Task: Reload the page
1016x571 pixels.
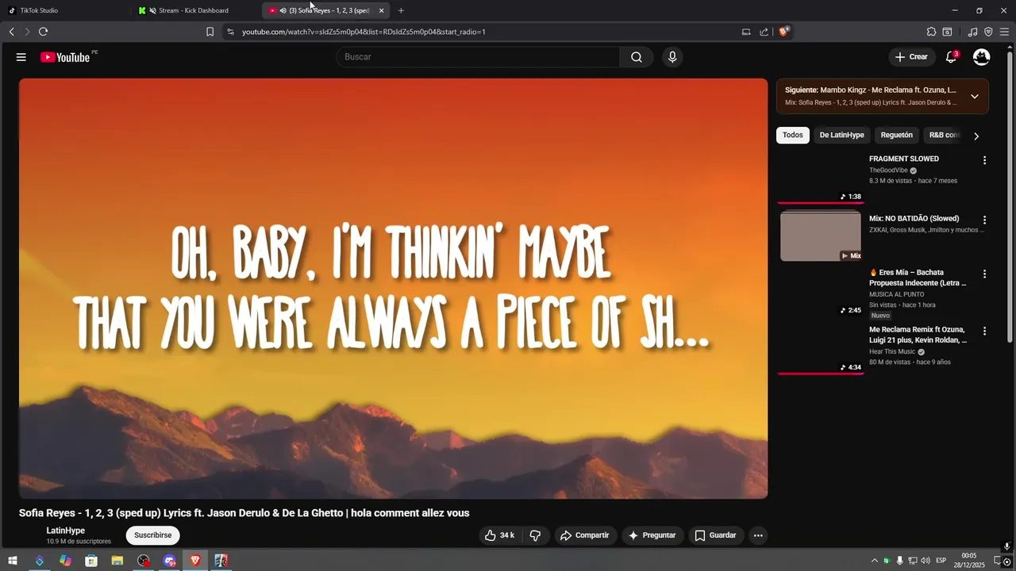Action: tap(43, 32)
